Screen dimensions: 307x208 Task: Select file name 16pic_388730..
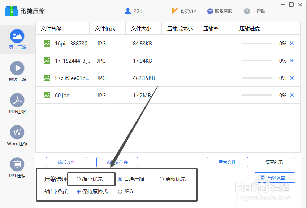72,43
